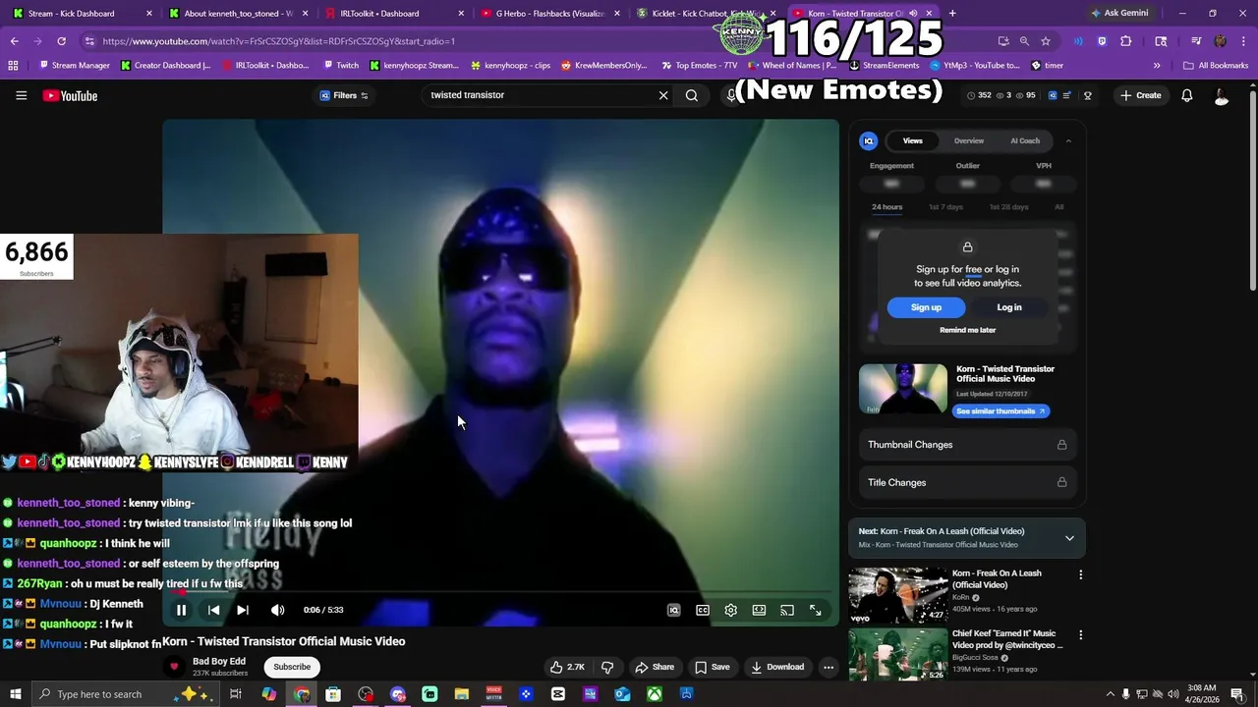1258x707 pixels.
Task: Click Log in in analytics prompt
Action: [1009, 307]
